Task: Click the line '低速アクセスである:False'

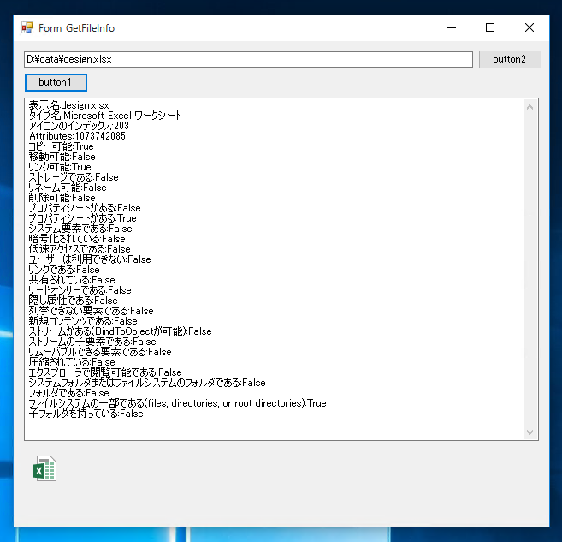Action: pyautogui.click(x=80, y=249)
